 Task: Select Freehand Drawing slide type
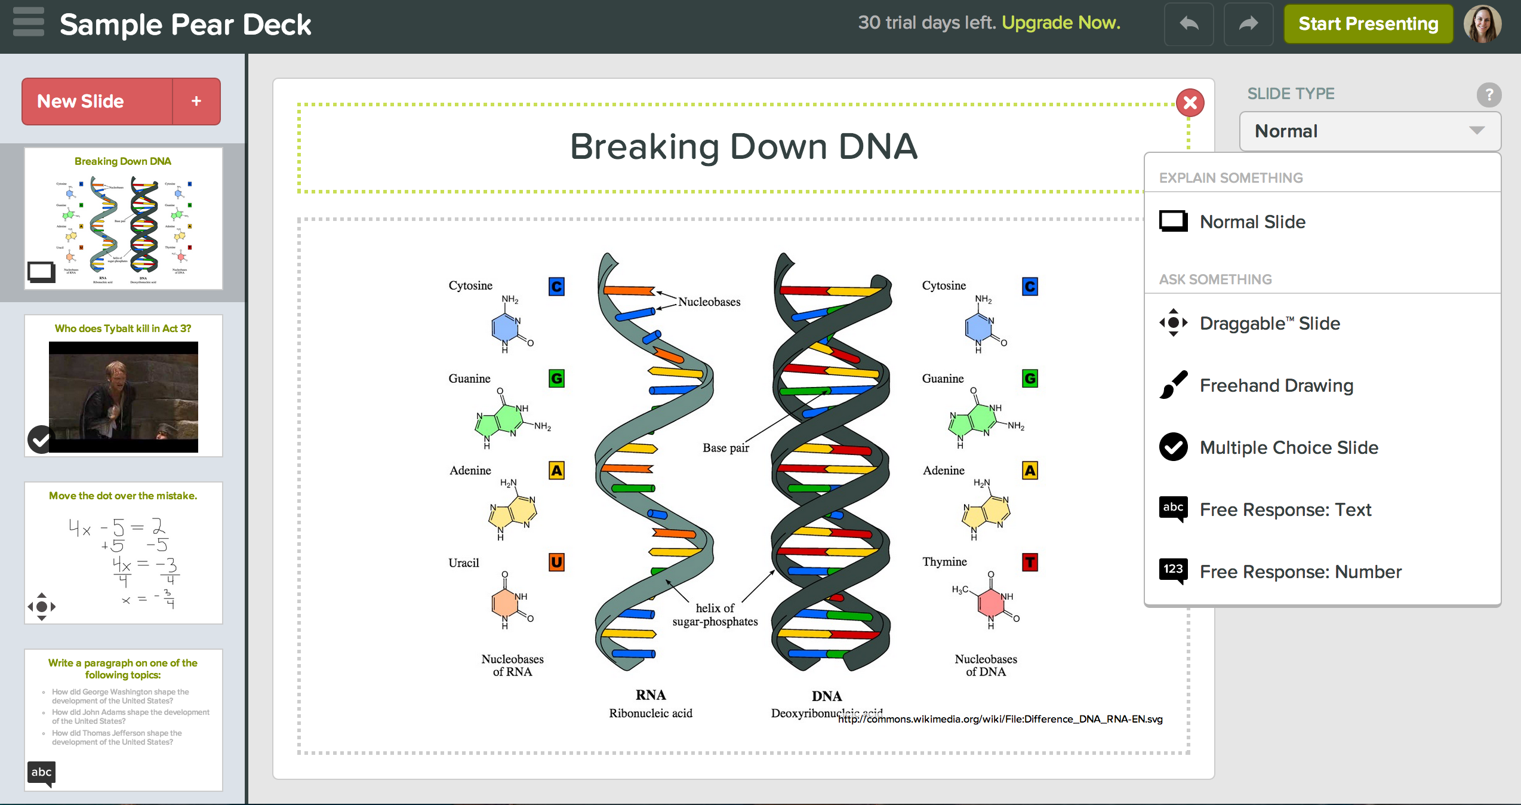[1276, 386]
